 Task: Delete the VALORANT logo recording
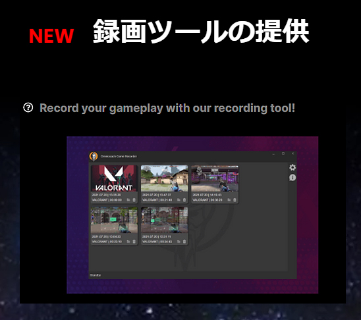tap(134, 200)
